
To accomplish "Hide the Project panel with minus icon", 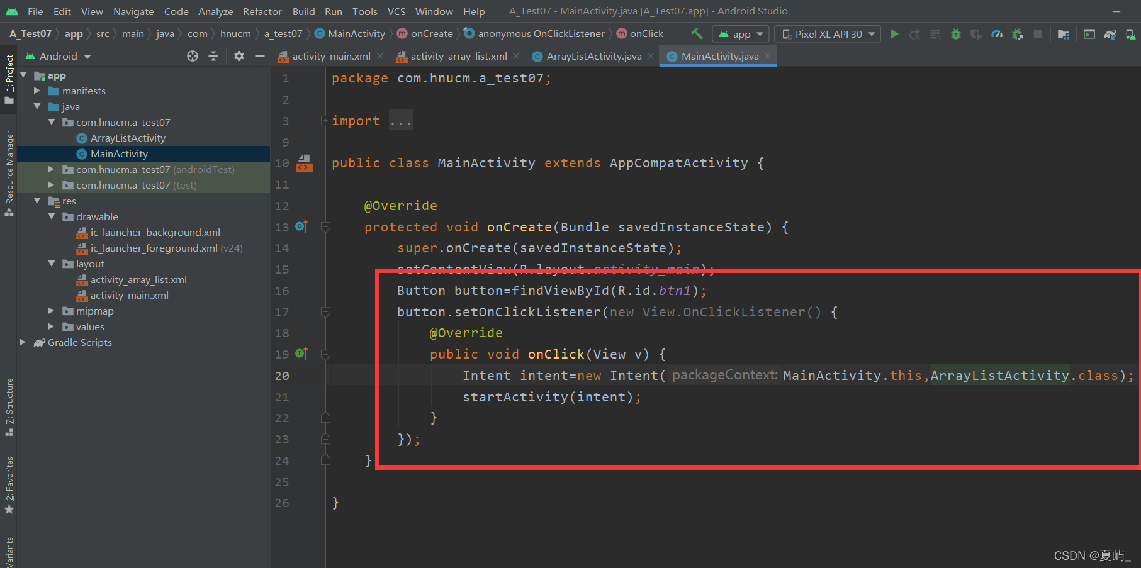I will 259,56.
